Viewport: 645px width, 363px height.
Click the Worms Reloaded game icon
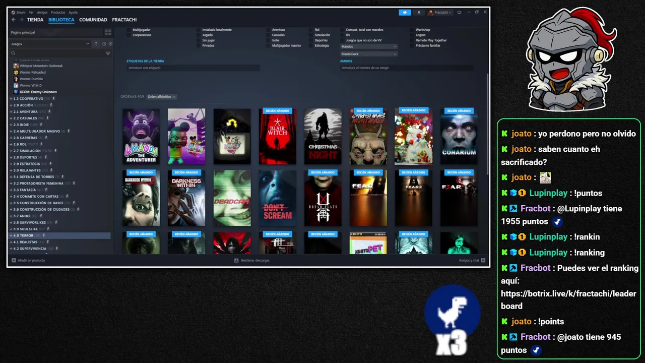pos(16,72)
